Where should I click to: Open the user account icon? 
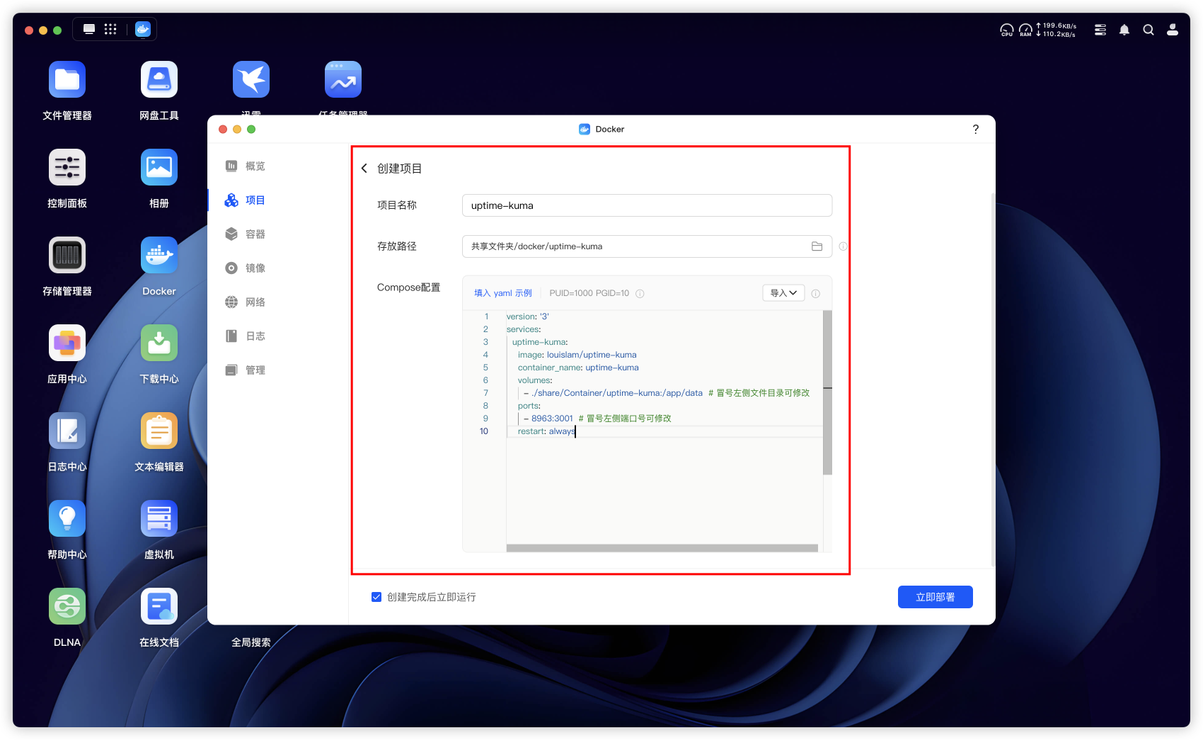point(1173,30)
